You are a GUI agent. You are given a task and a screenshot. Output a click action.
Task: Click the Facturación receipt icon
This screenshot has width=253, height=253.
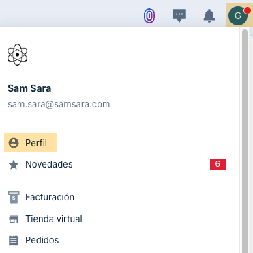point(14,198)
